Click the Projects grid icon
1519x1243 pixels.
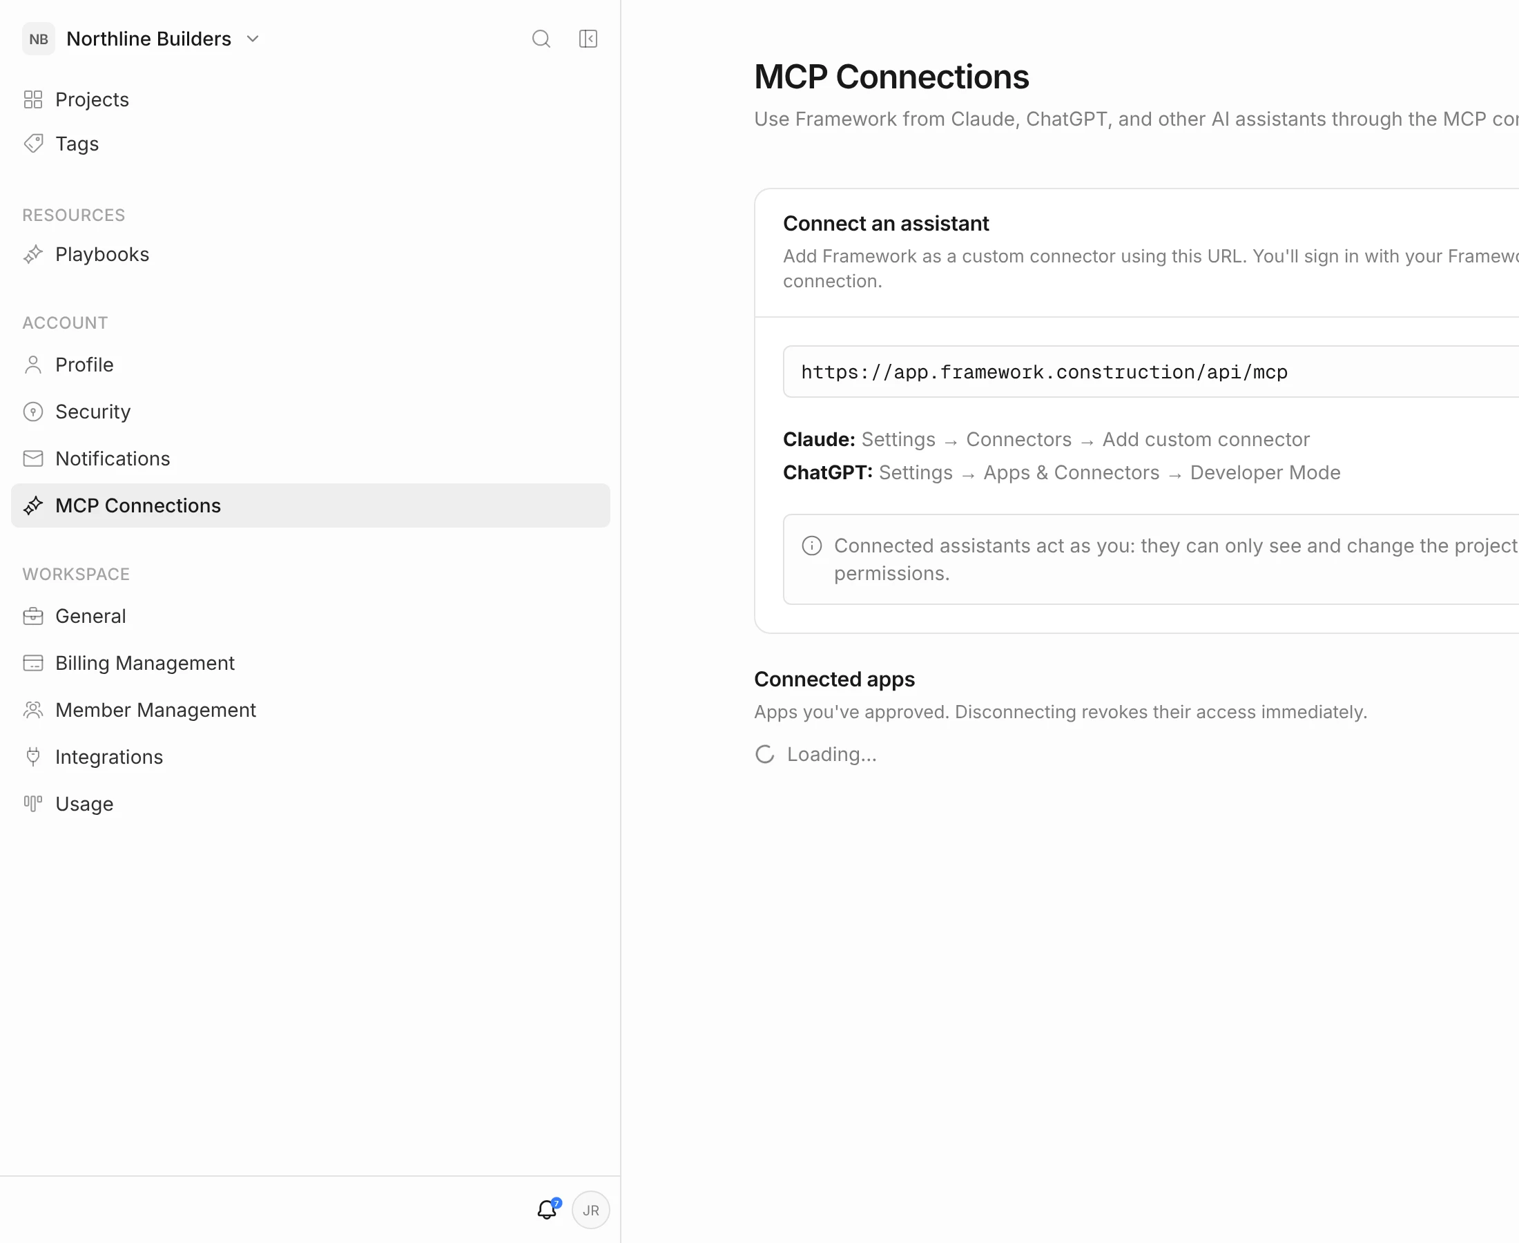[x=33, y=99]
